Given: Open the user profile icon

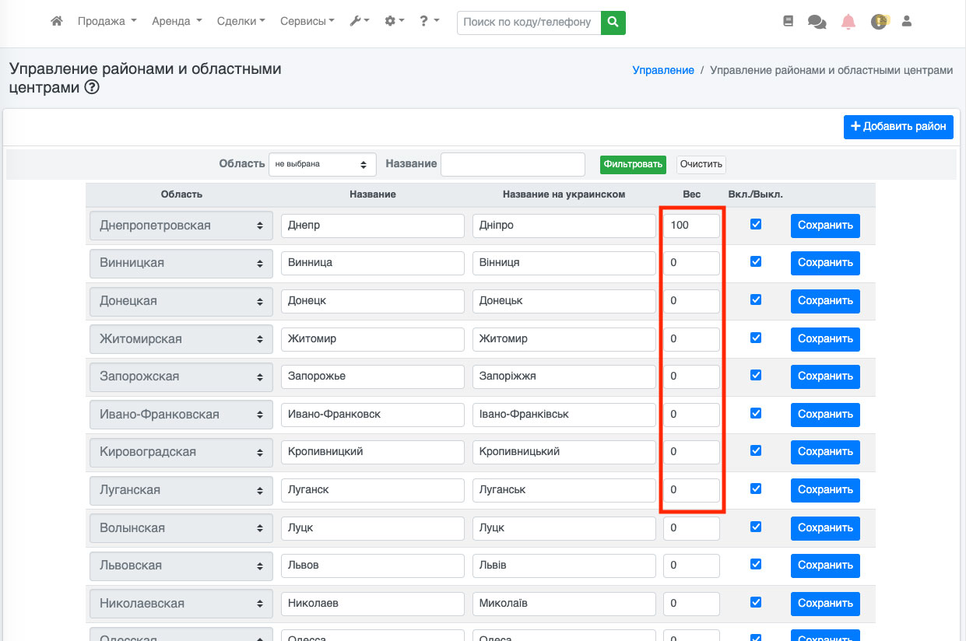Looking at the screenshot, I should [x=906, y=22].
